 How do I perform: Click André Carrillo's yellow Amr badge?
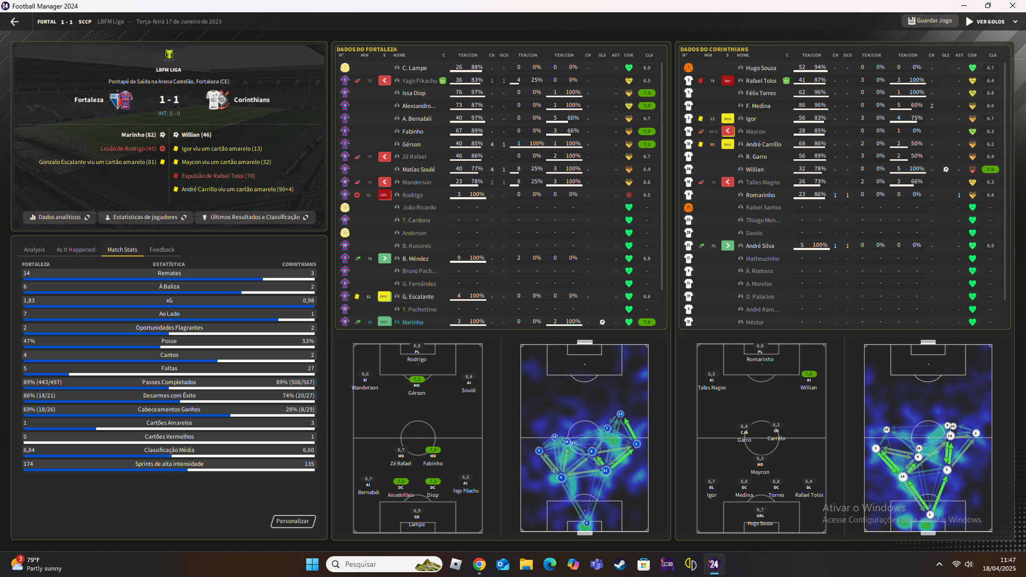click(x=727, y=144)
